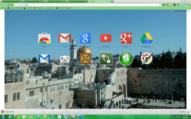
Task: Click the black gear extension icon
Action: pos(164,5)
